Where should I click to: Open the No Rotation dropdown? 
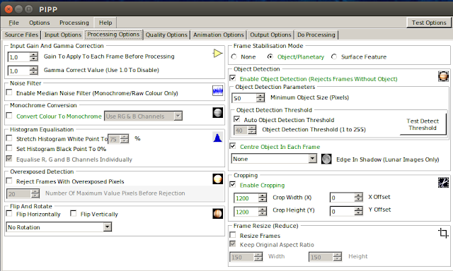[x=59, y=227]
